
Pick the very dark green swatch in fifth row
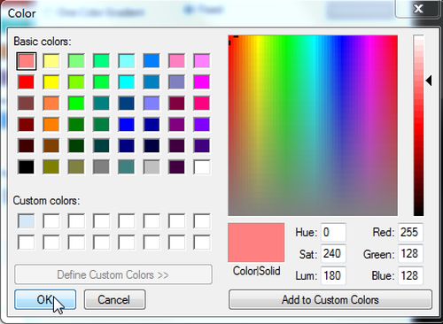pyautogui.click(x=76, y=146)
